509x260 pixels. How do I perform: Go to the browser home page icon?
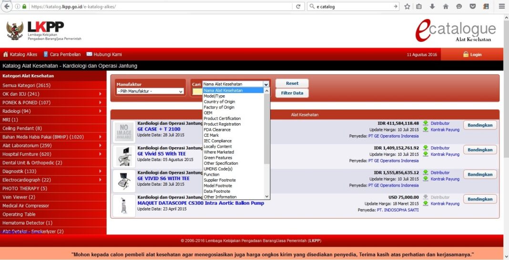coord(446,7)
